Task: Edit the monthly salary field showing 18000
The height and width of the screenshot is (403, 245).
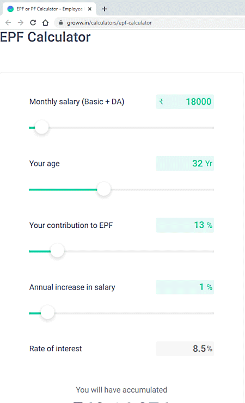Action: point(185,102)
